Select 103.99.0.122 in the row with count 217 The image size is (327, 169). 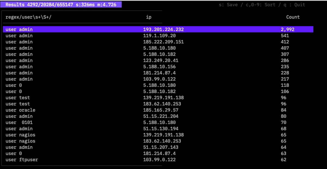(x=159, y=79)
